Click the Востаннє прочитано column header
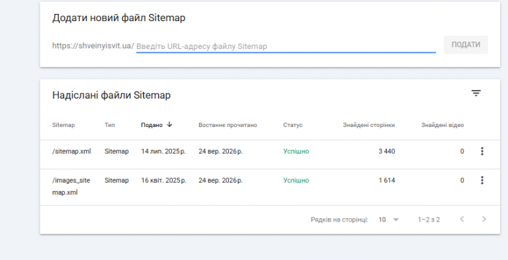The image size is (508, 260). (228, 125)
